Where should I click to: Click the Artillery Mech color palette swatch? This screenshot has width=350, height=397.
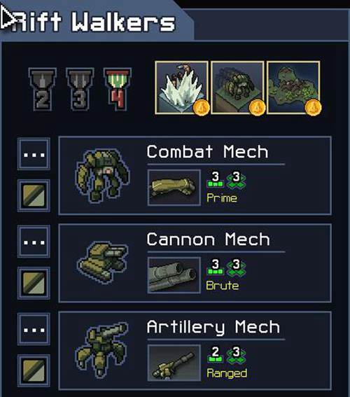[34, 370]
